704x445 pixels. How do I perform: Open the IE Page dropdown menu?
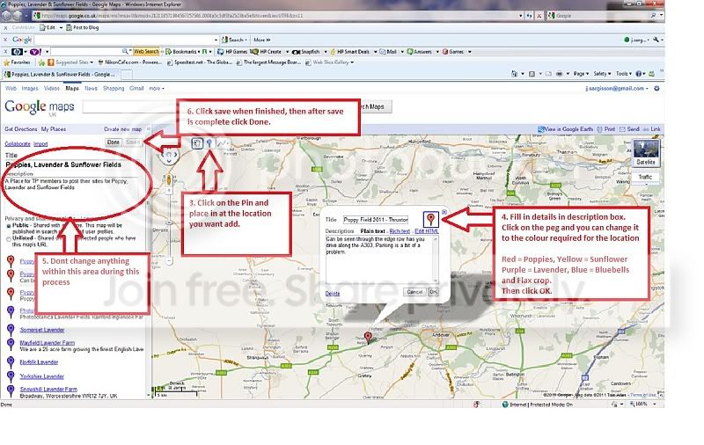tap(580, 74)
